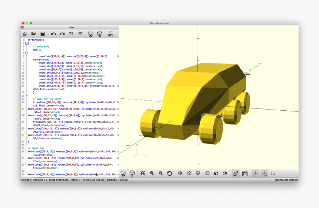
Task: Preview the model from editor toolbar
Action: (x=91, y=34)
